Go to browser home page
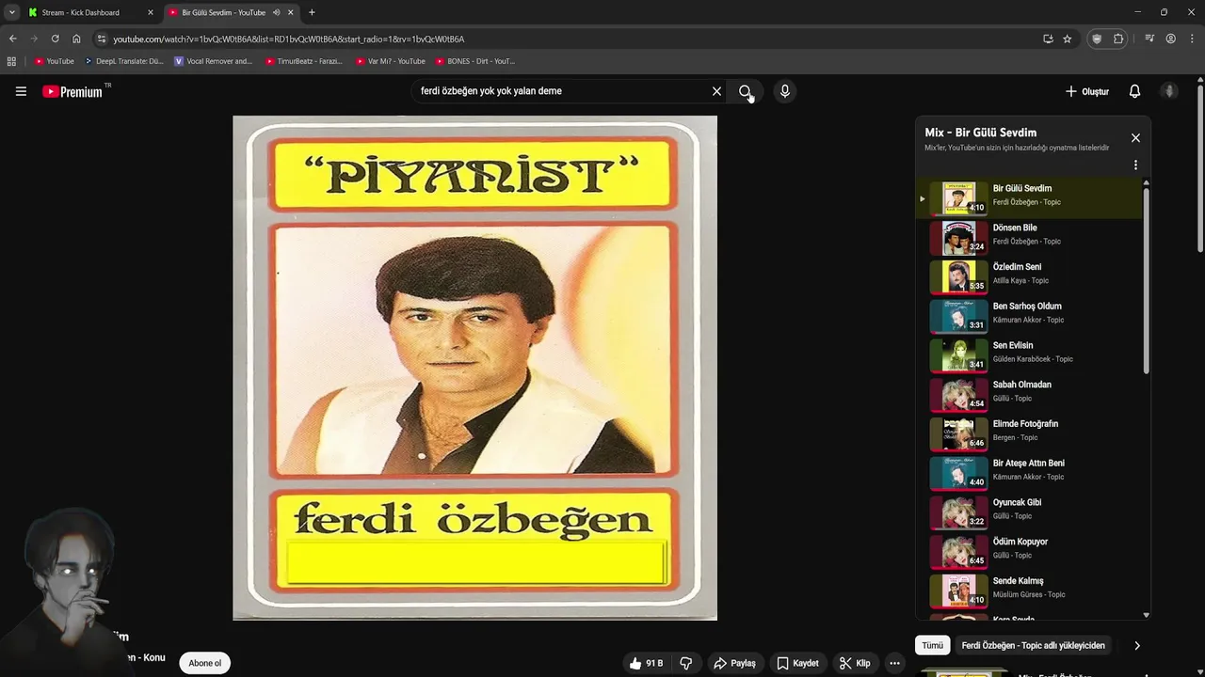Viewport: 1205px width, 677px height. click(76, 39)
